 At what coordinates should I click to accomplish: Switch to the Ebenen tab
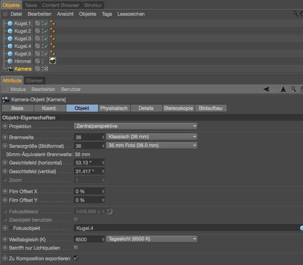coord(34,81)
